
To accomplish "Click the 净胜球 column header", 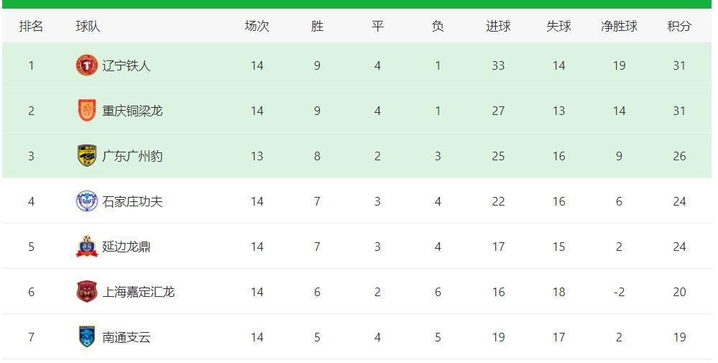I will click(619, 26).
